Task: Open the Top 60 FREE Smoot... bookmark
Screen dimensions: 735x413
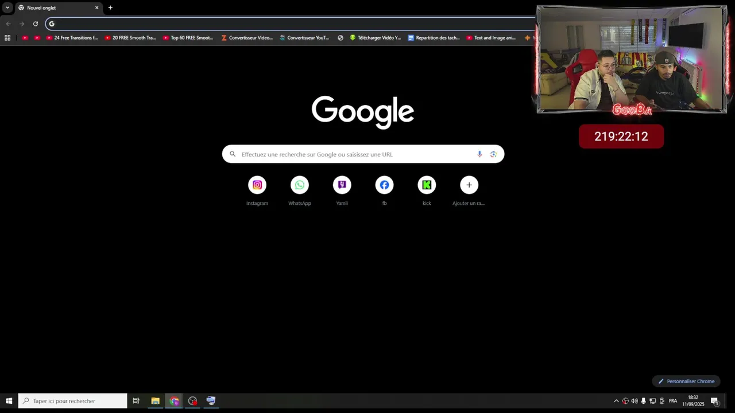Action: pos(188,38)
